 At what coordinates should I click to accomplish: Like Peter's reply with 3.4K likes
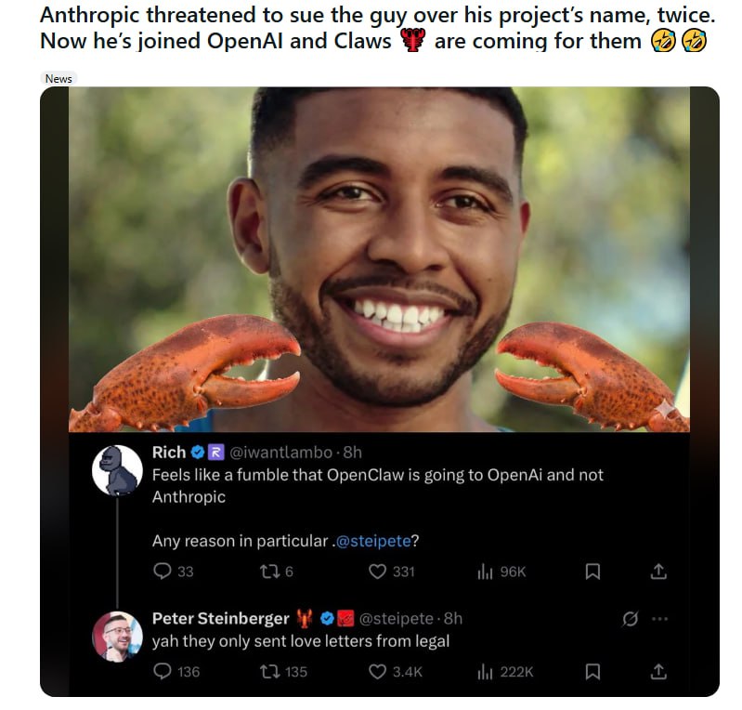coord(377,671)
